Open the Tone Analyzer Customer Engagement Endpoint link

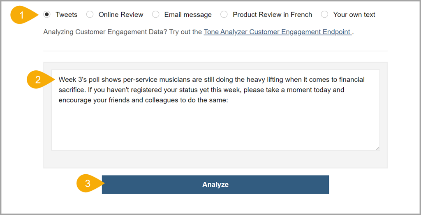click(x=278, y=32)
